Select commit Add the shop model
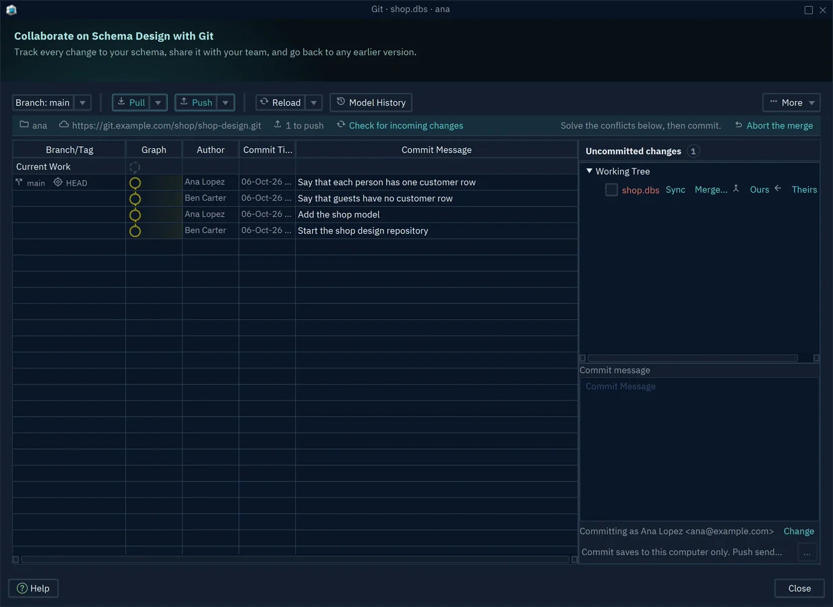Viewport: 833px width, 607px height. tap(295, 215)
